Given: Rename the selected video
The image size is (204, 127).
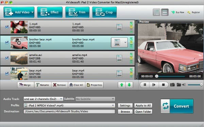Looking at the screenshot, I should [43, 85].
